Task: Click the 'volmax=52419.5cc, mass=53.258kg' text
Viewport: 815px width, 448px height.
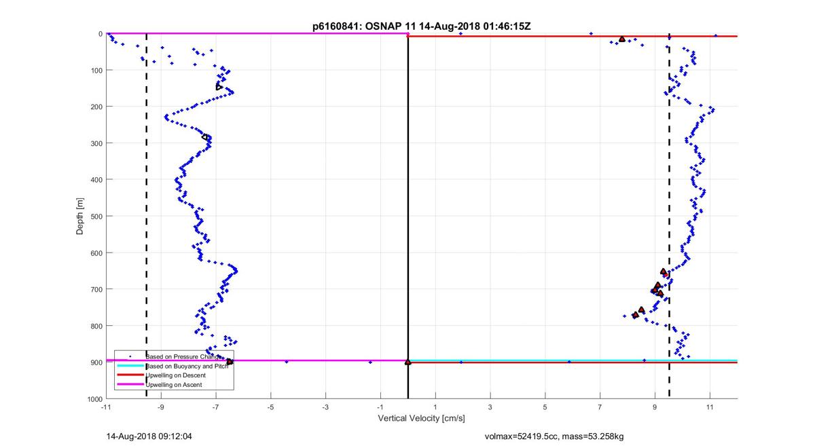Action: coord(554,436)
